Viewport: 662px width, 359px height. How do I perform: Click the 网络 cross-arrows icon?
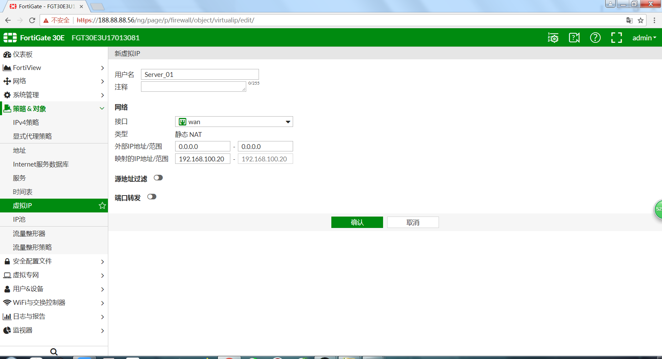pos(7,81)
